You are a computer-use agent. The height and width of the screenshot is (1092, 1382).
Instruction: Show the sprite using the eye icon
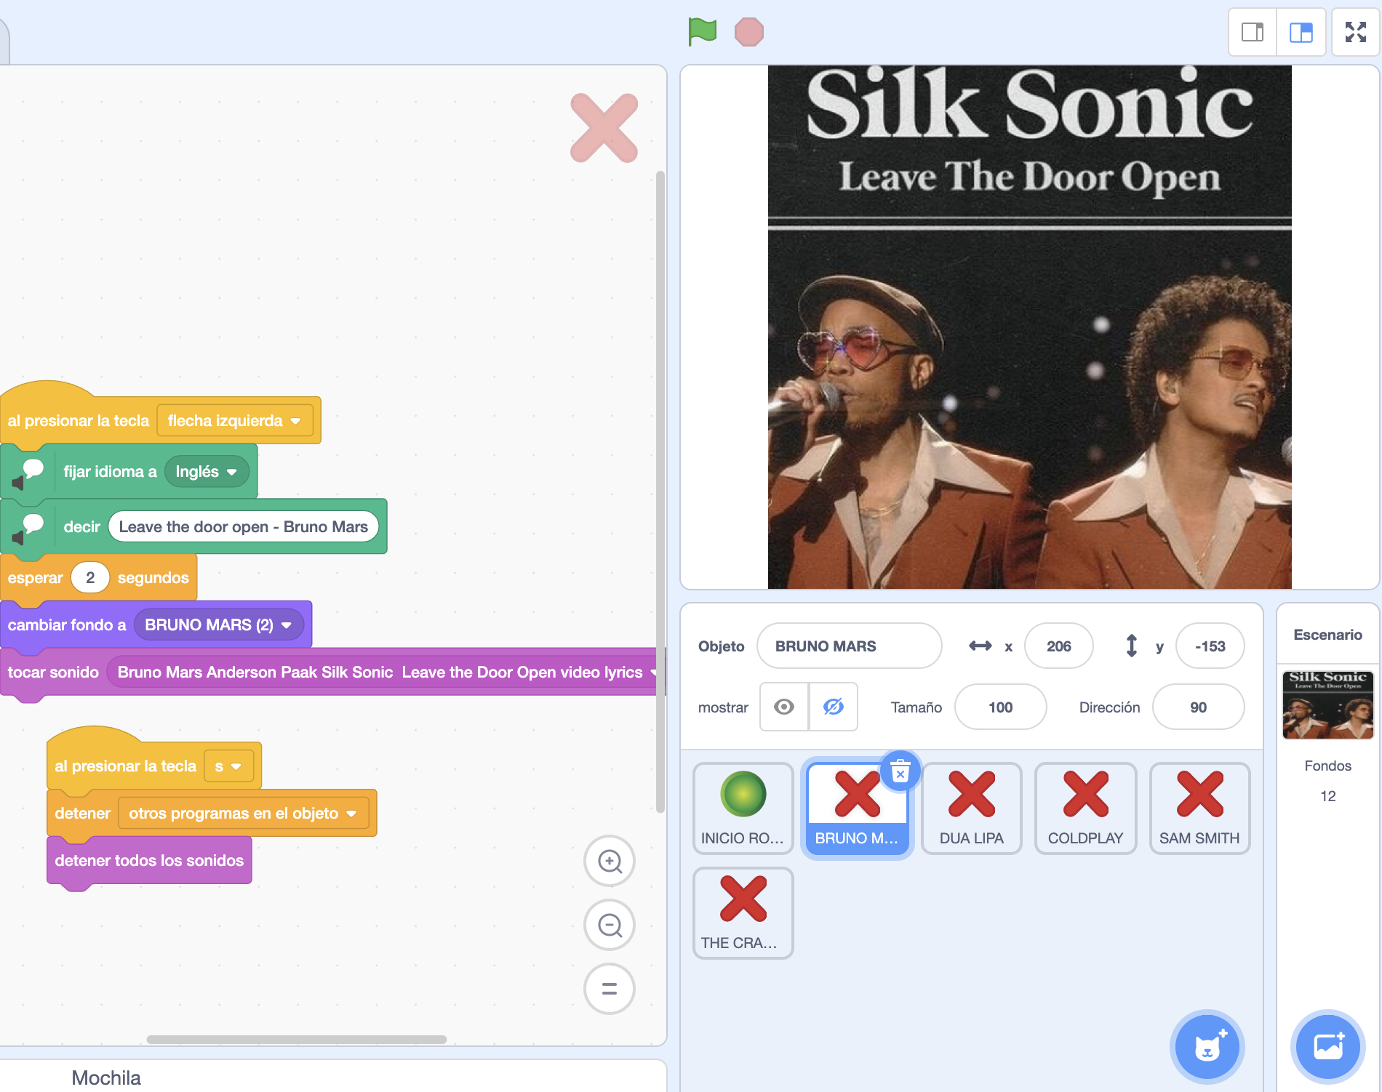click(x=784, y=707)
